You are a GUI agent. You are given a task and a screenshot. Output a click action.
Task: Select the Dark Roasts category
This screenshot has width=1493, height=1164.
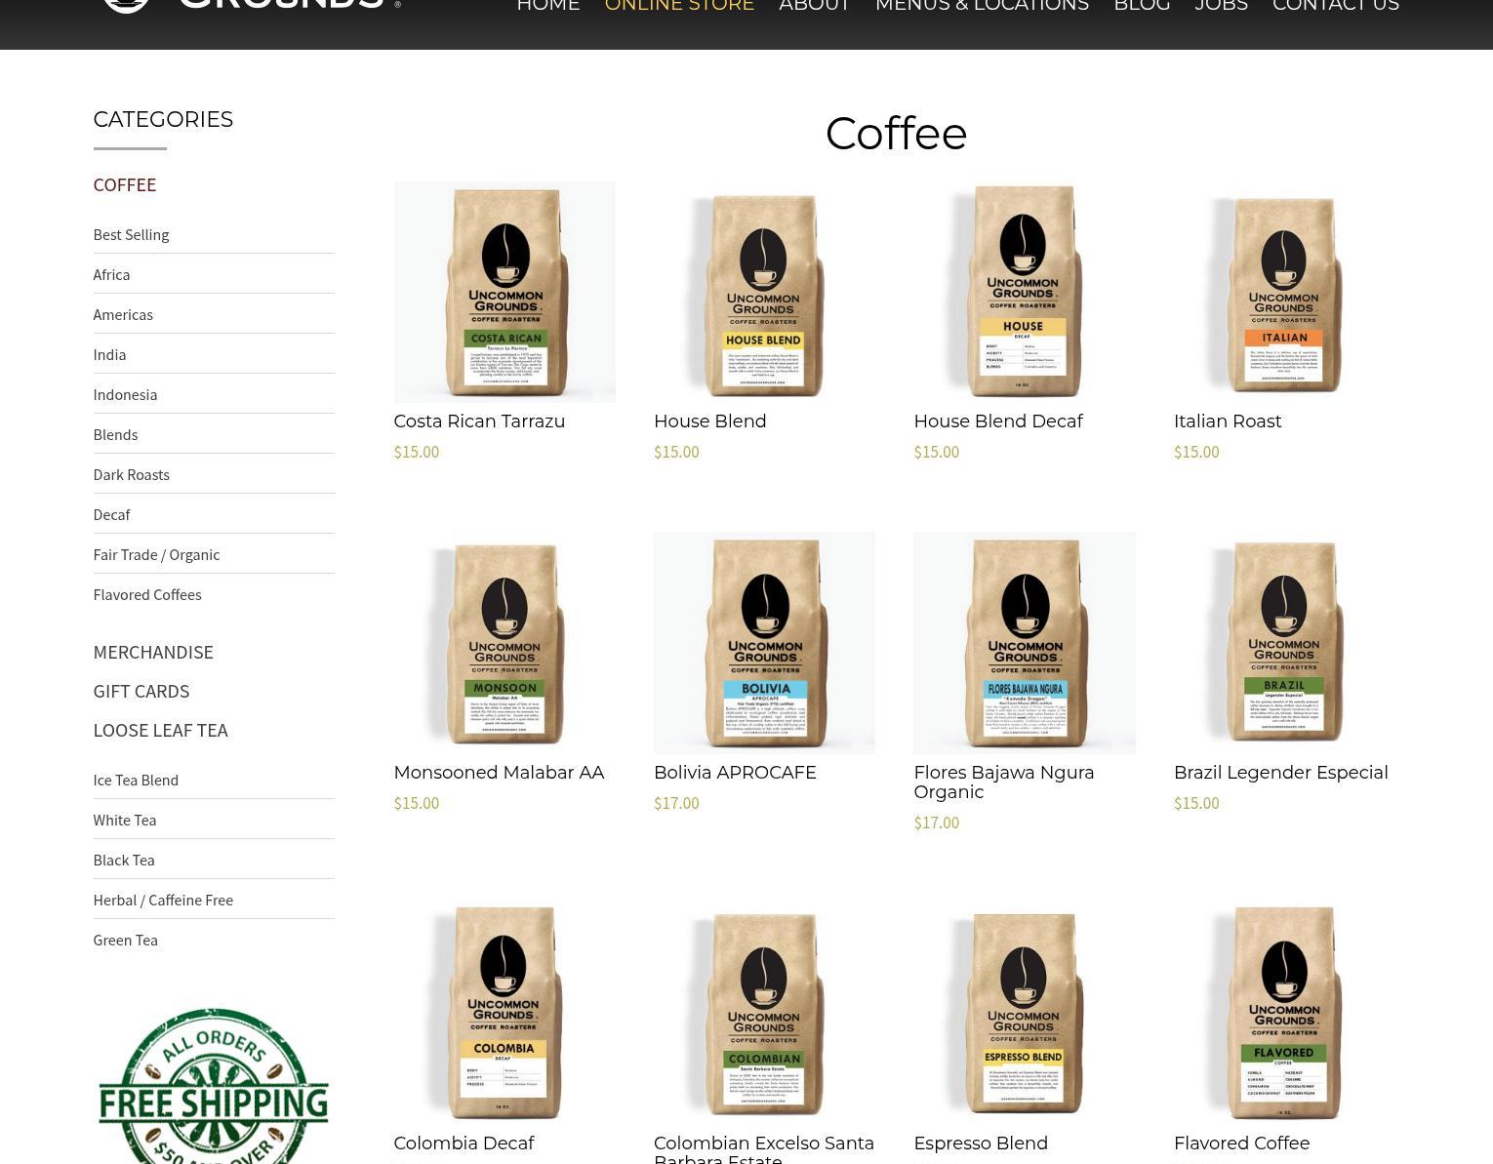pyautogui.click(x=131, y=474)
